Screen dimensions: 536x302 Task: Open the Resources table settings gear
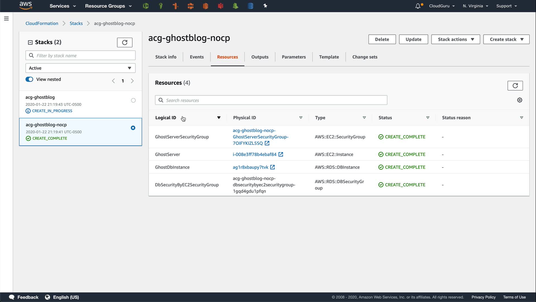[520, 100]
